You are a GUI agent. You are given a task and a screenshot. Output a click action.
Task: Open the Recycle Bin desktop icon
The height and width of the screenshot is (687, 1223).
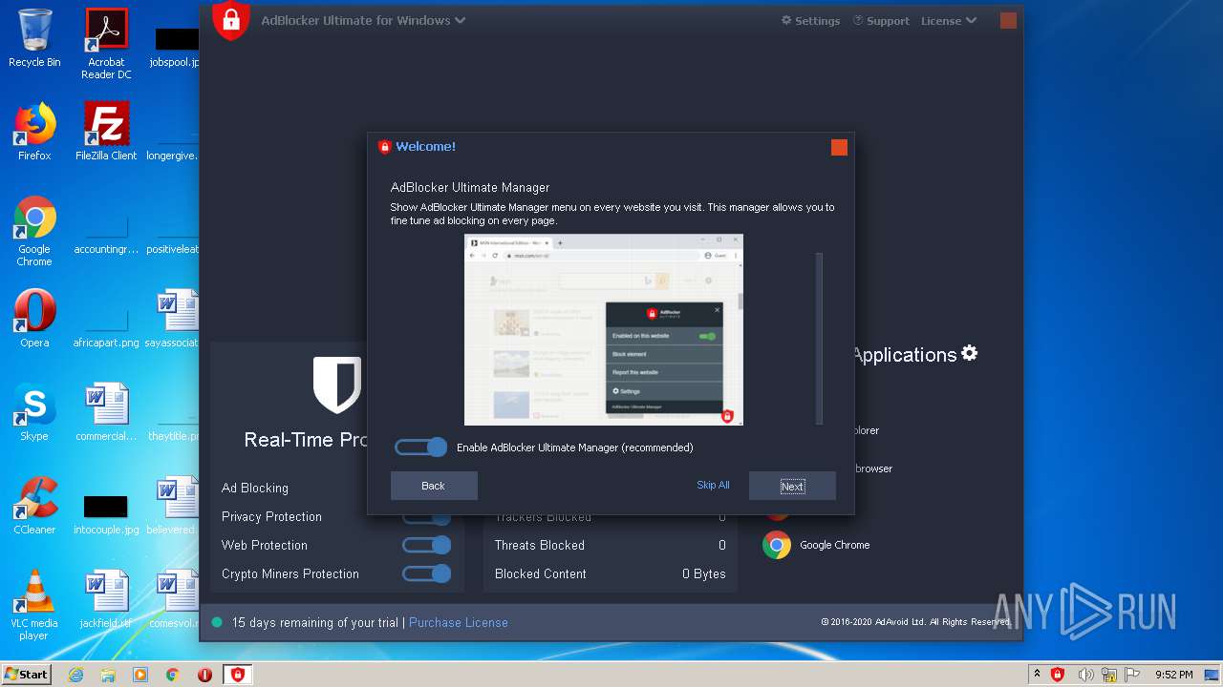point(34,38)
